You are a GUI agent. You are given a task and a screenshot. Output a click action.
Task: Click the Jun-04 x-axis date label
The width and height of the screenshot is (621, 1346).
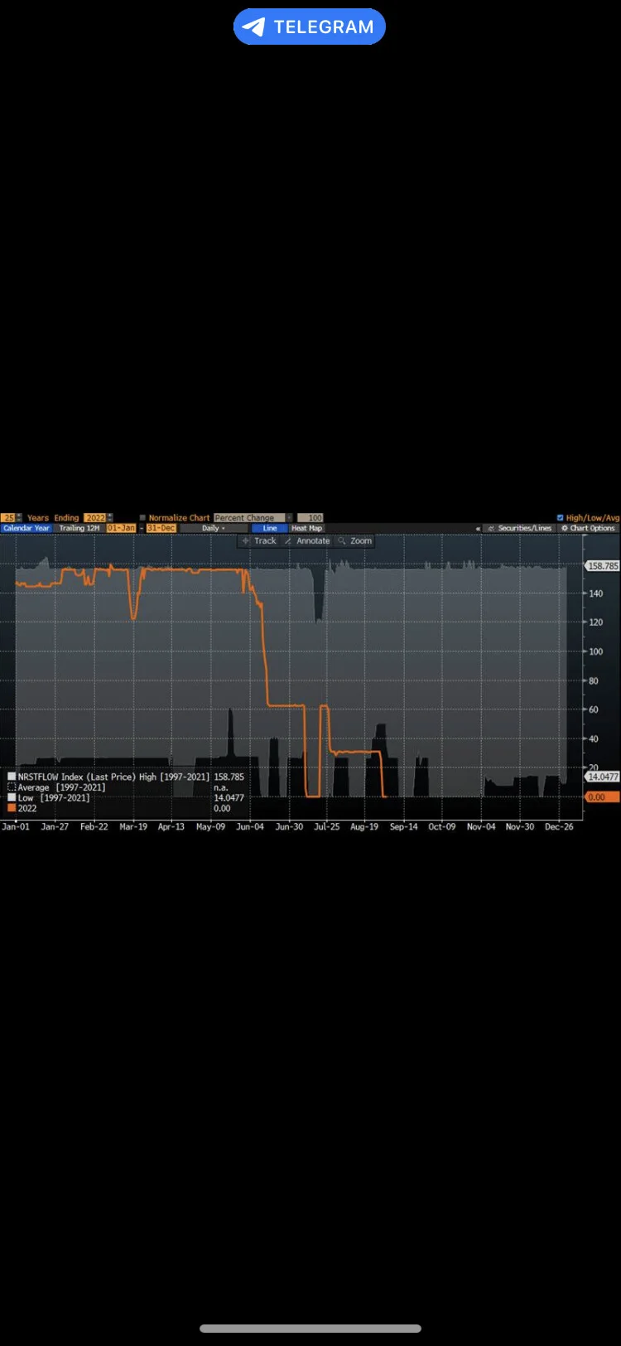pos(250,826)
